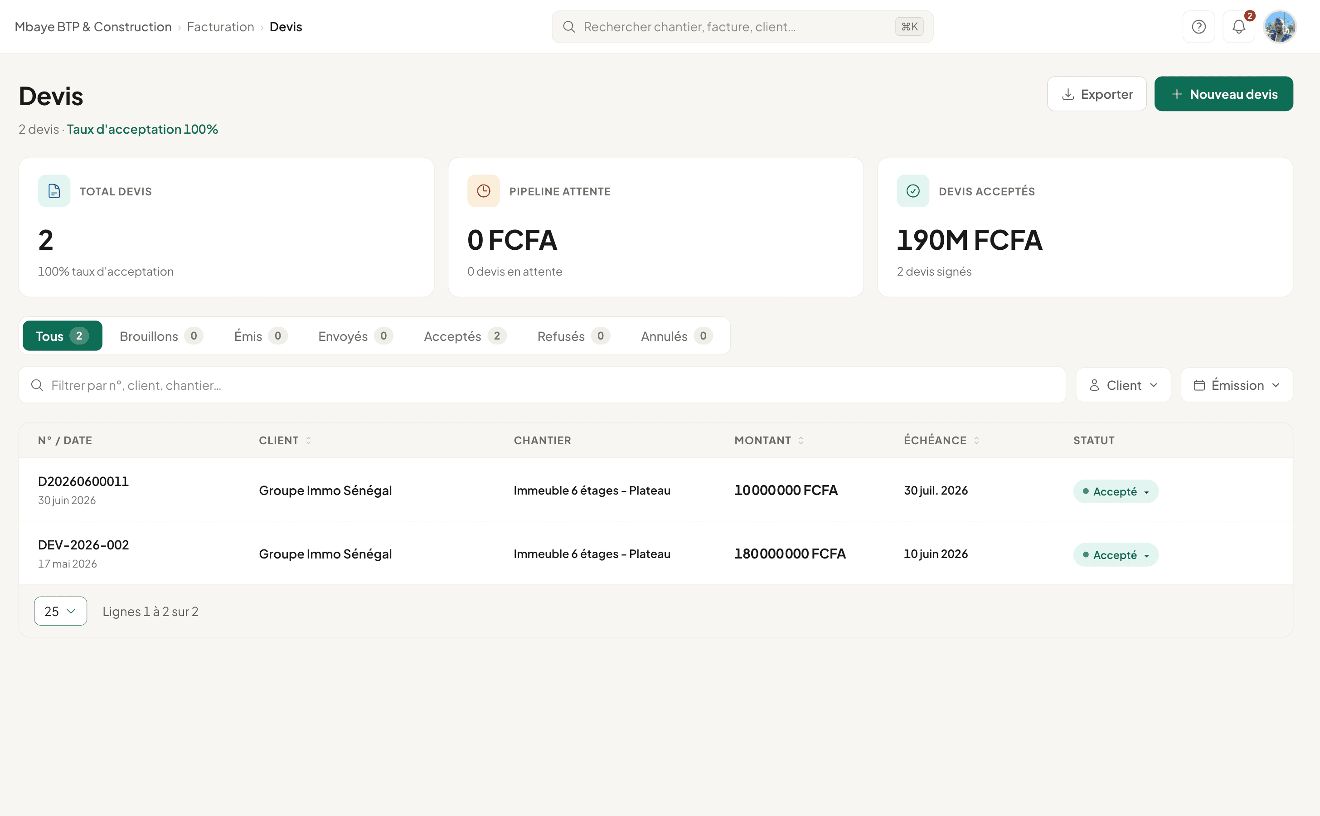Sort table by Montant column arrows
The width and height of the screenshot is (1320, 816).
pyautogui.click(x=801, y=440)
